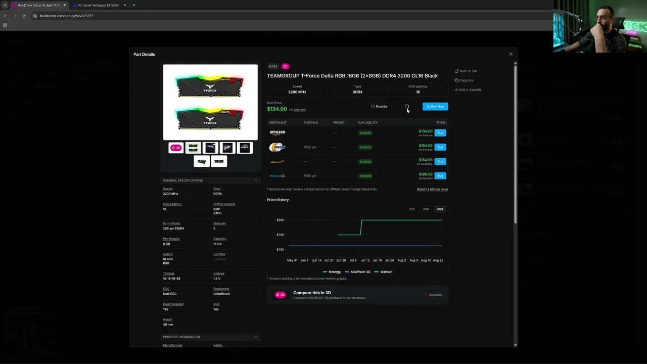Open a new browser tab

(x=134, y=5)
